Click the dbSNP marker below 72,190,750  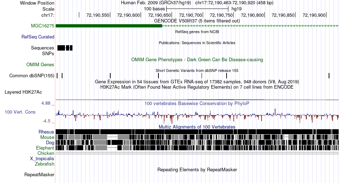pos(227,76)
